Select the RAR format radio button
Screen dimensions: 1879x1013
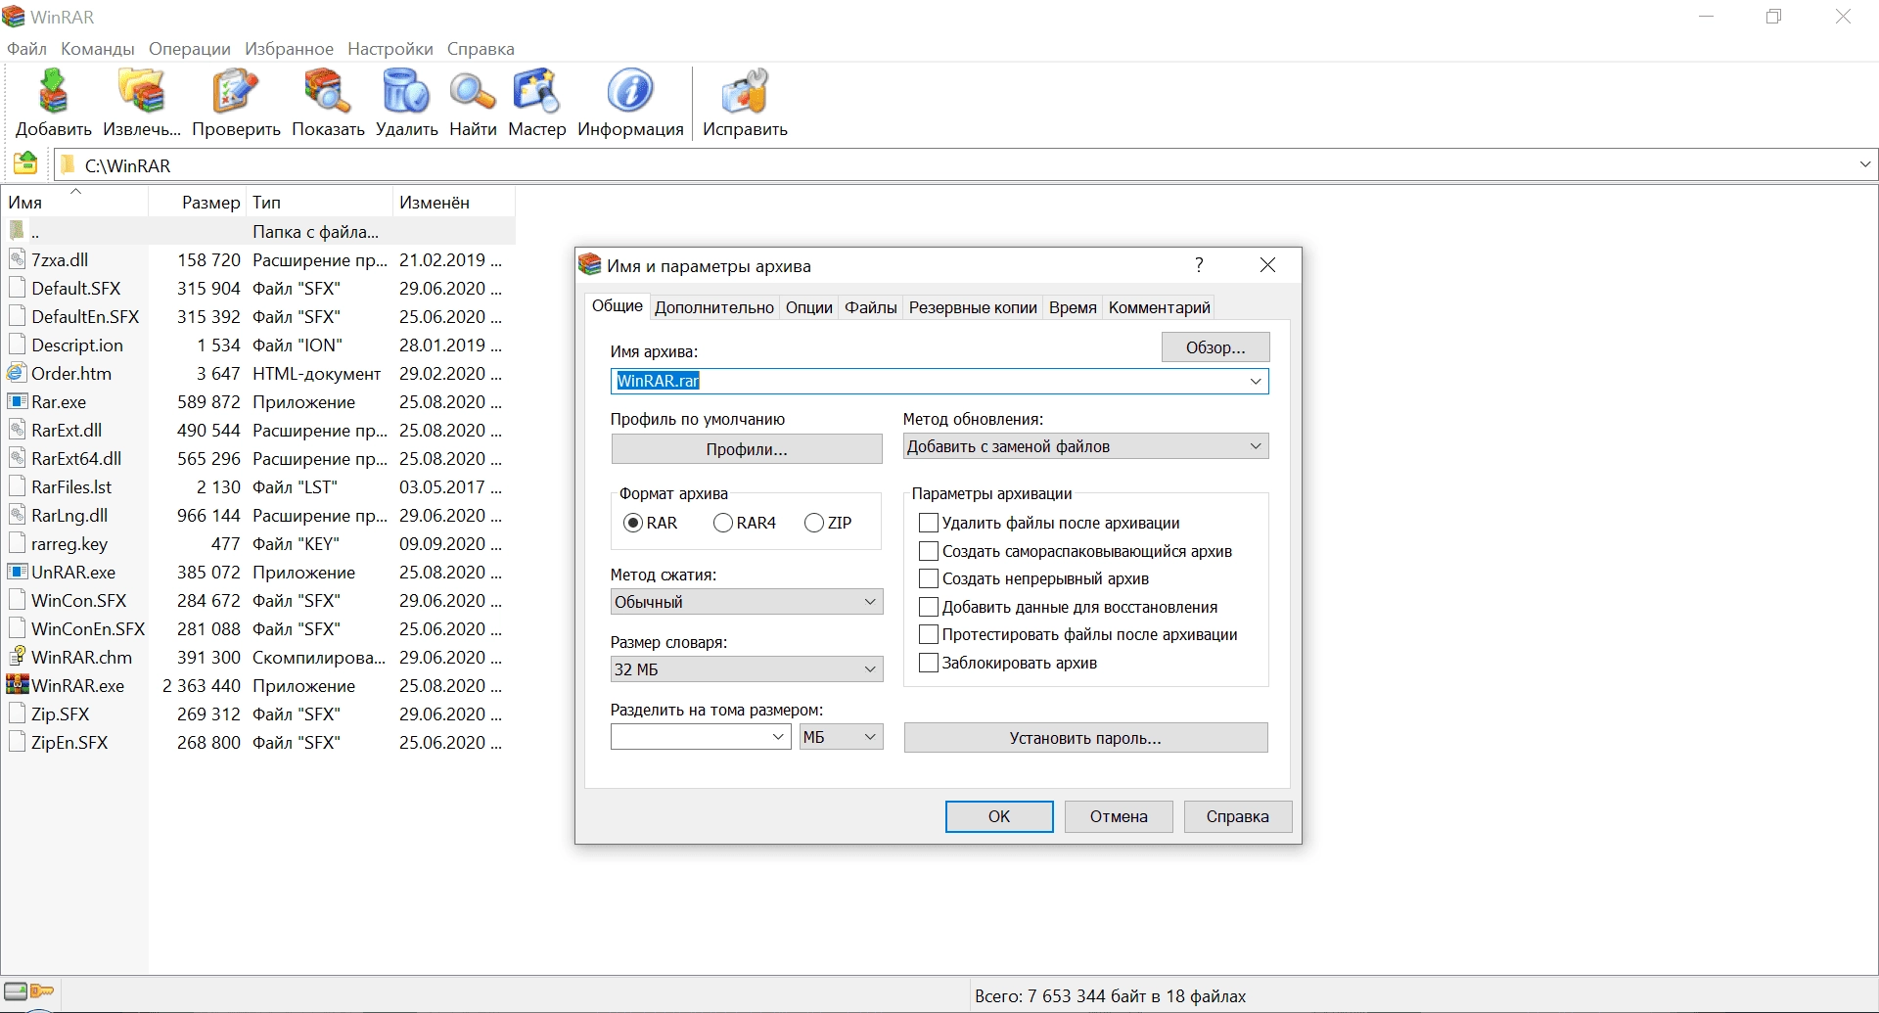click(633, 523)
